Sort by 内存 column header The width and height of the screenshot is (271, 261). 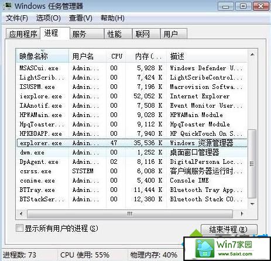pos(146,56)
